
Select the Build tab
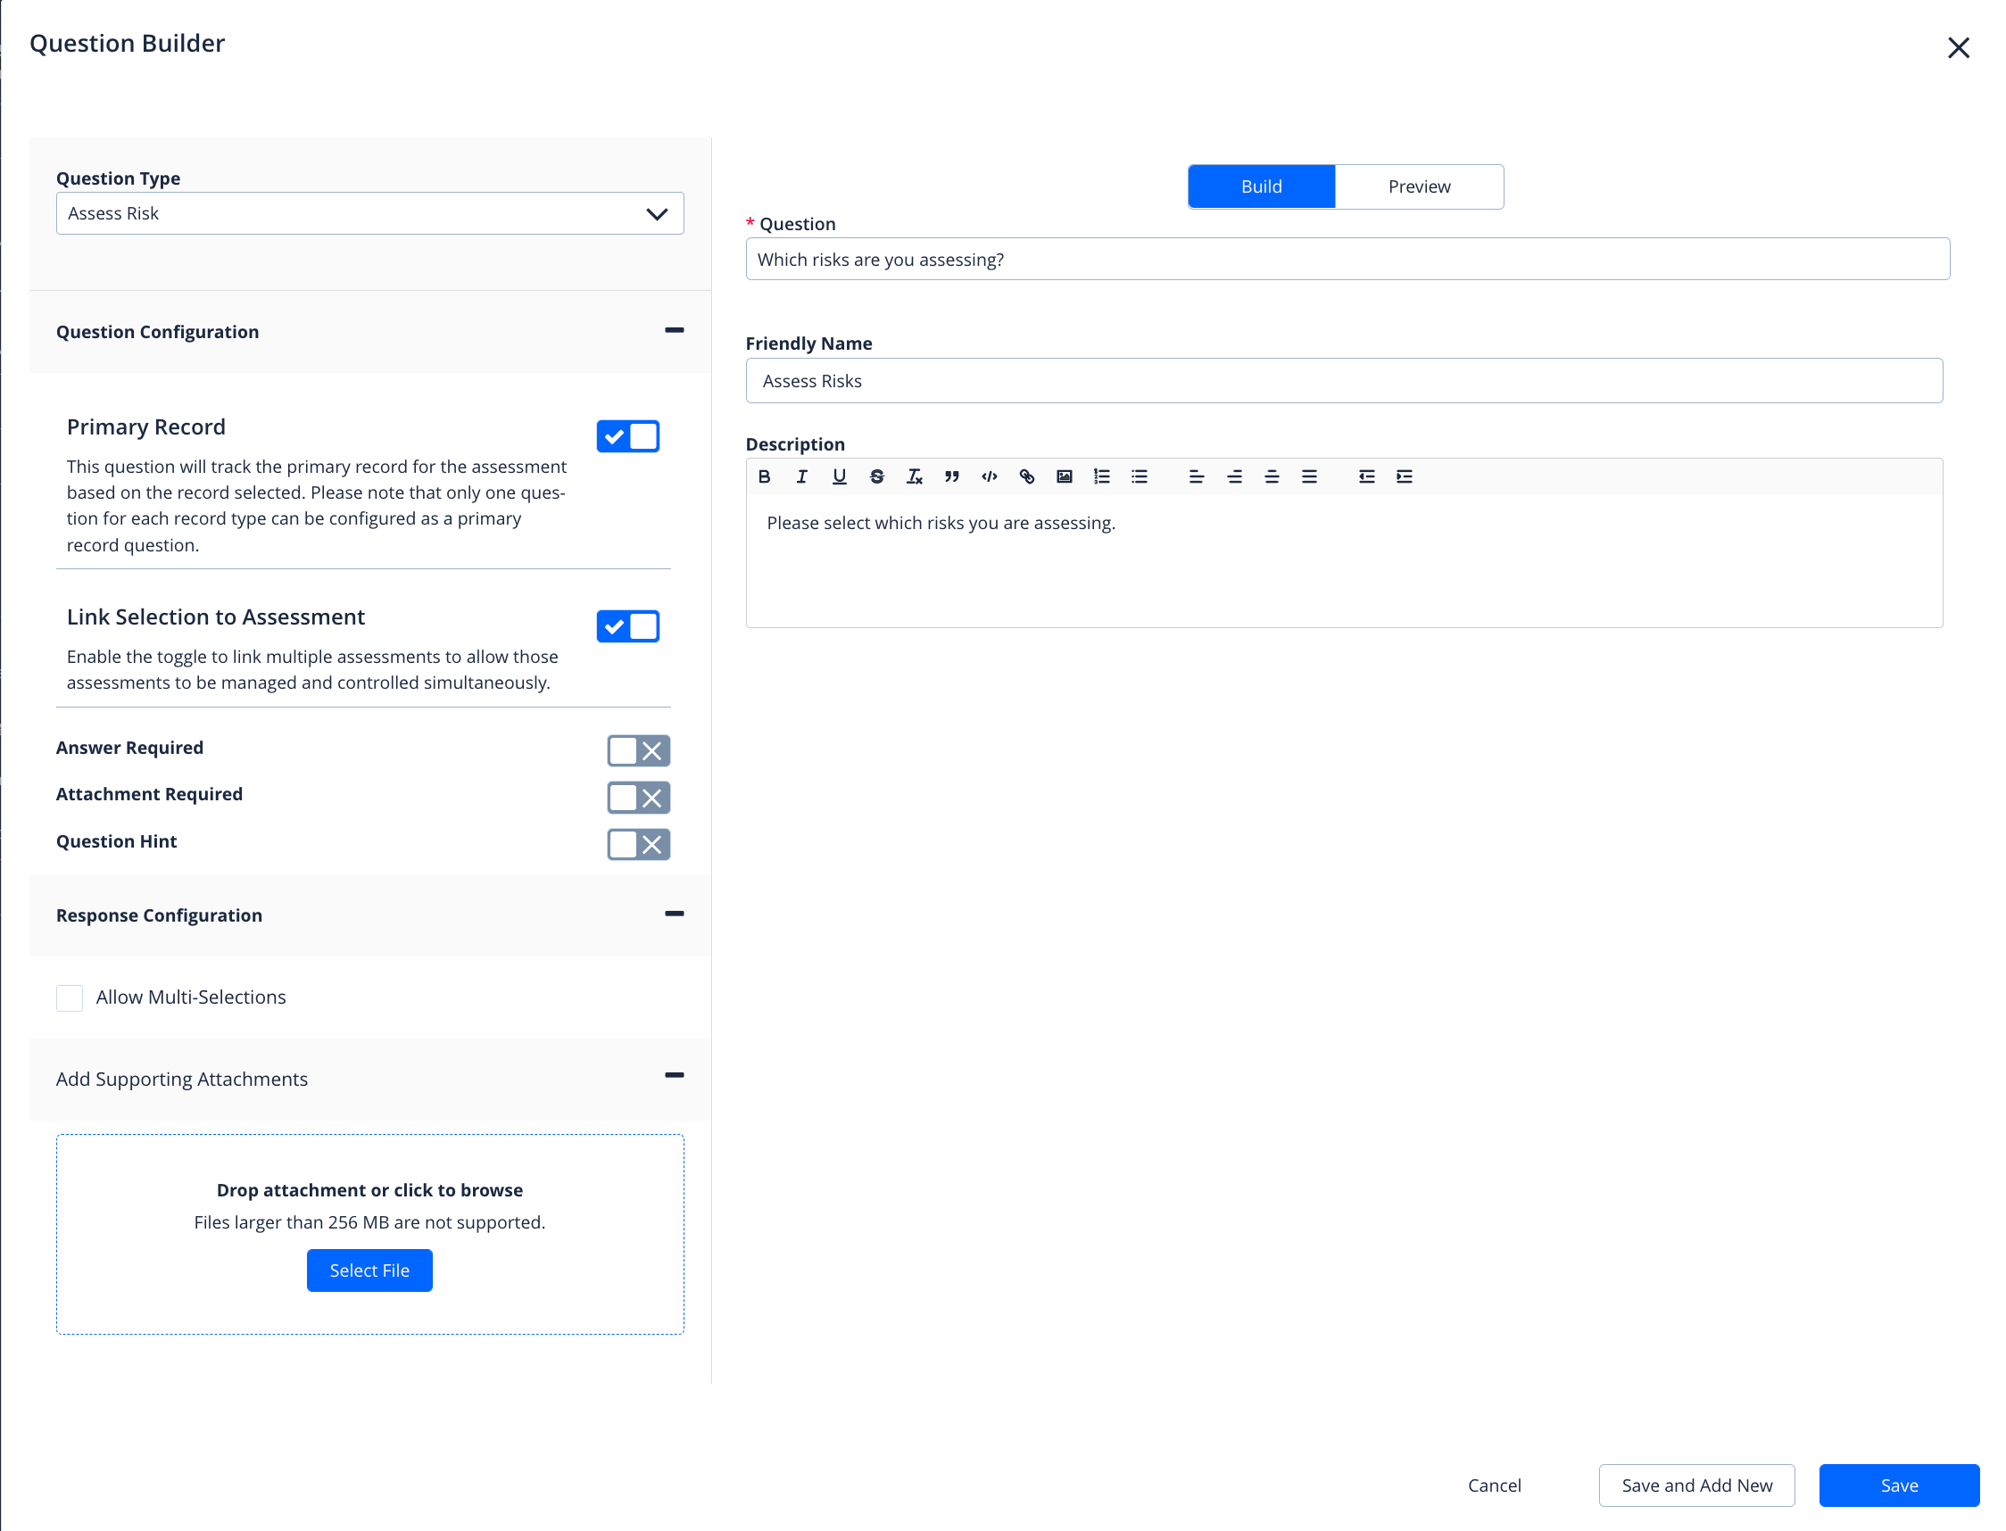(x=1261, y=186)
